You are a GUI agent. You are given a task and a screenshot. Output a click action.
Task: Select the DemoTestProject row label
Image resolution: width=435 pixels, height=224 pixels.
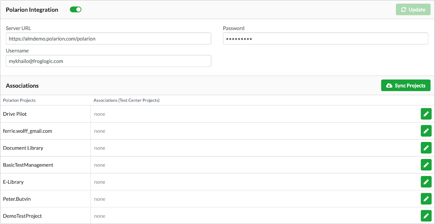pos(22,216)
